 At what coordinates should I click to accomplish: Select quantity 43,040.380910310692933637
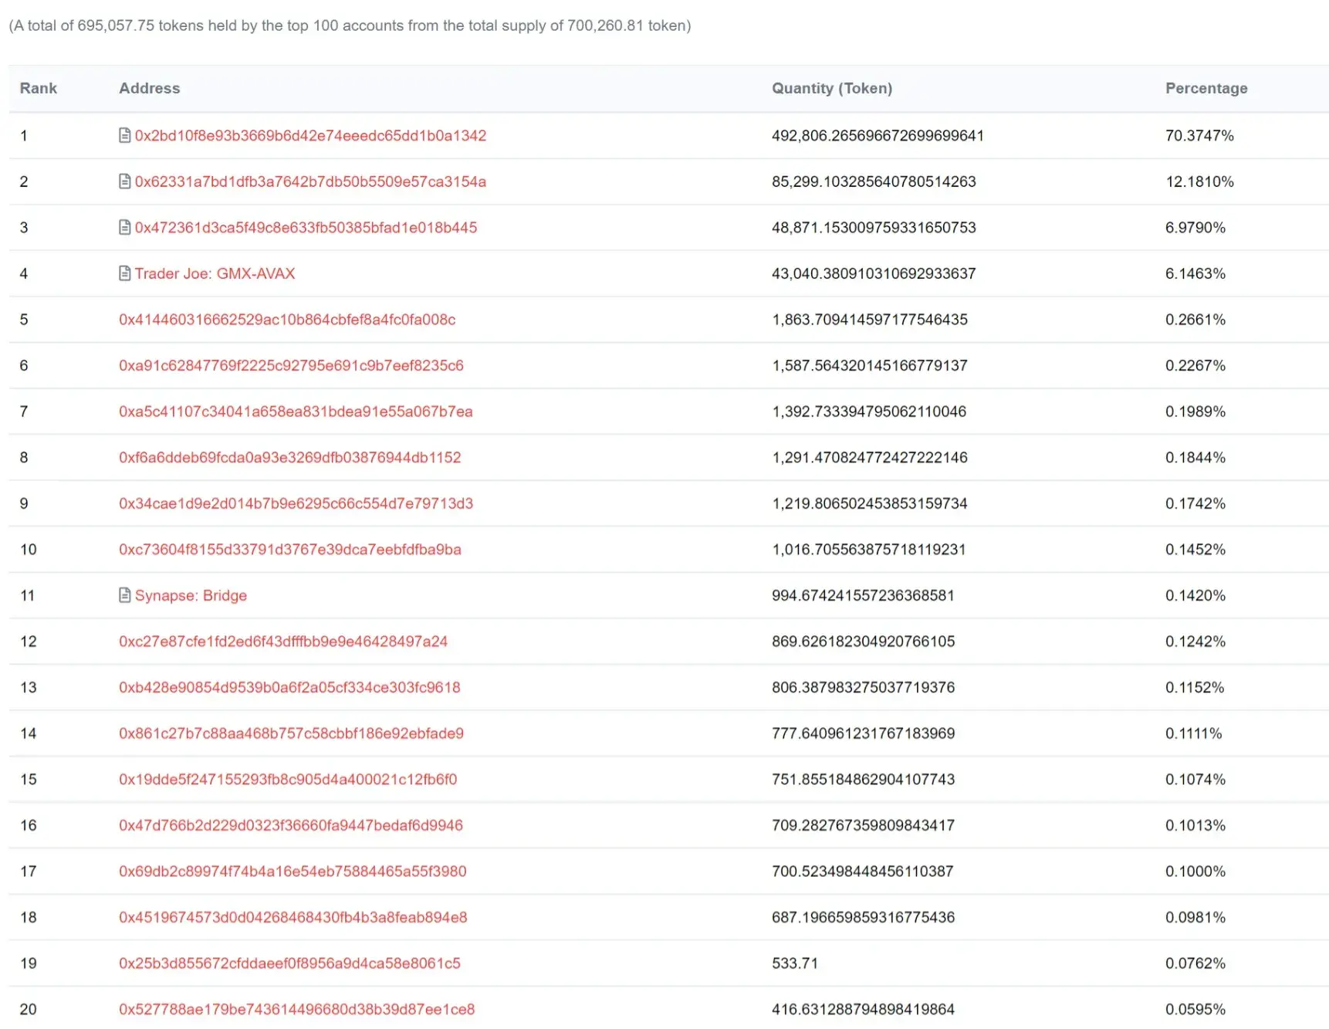[x=874, y=273]
